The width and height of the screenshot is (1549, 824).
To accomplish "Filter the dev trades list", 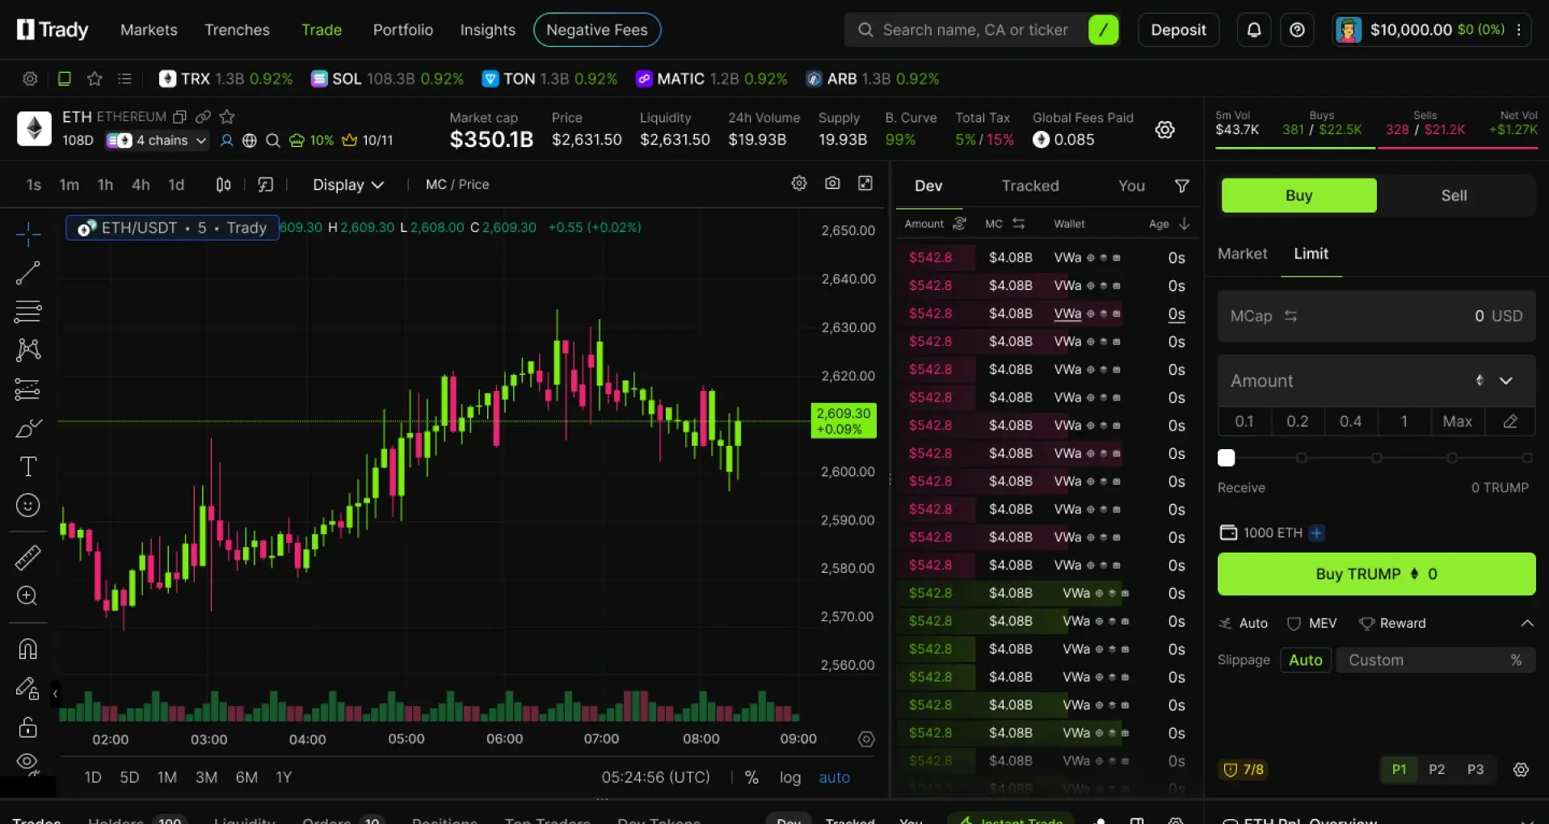I will (1181, 186).
